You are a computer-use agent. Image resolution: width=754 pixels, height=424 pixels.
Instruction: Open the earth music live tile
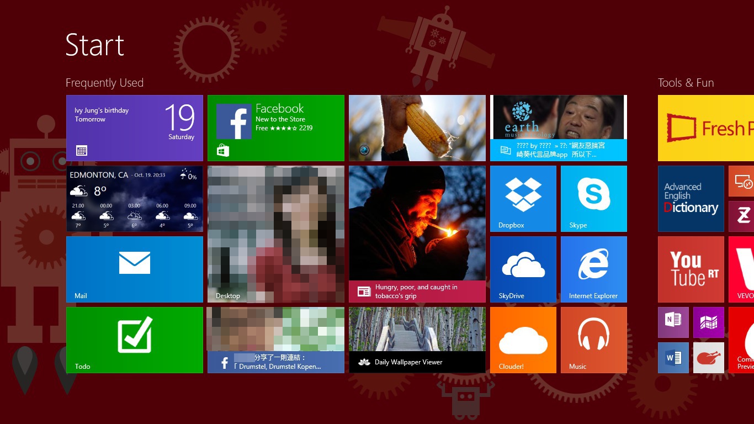(559, 128)
